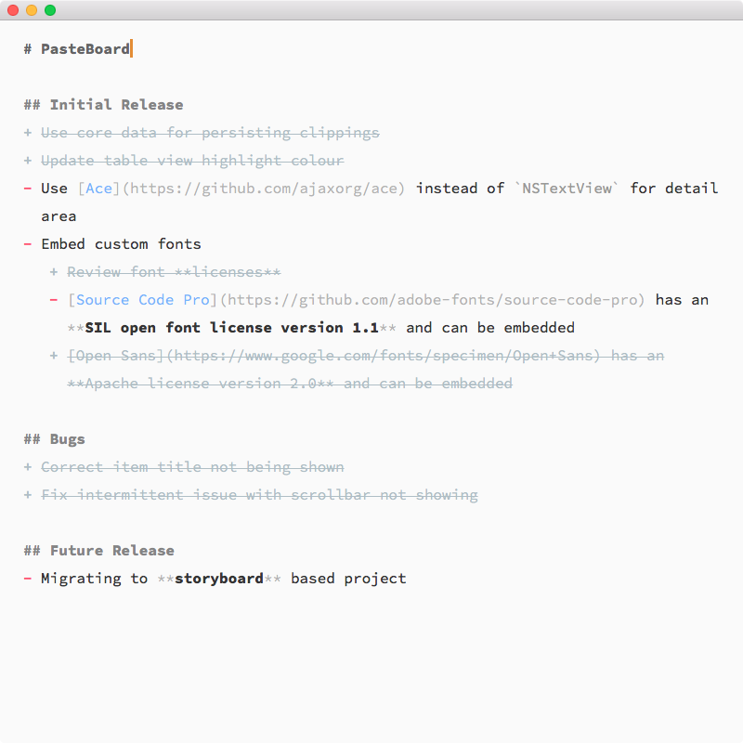
Task: Click 'based project' text in Future Release
Action: coord(348,579)
